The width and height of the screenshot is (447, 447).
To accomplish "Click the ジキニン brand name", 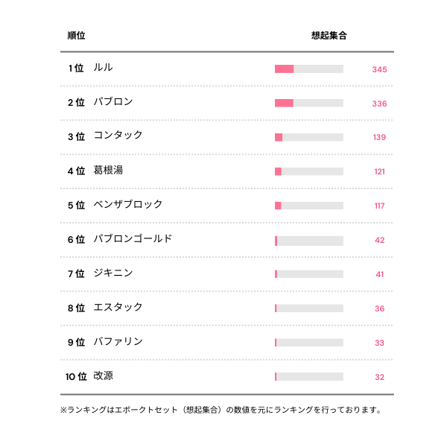I will 113,273.
